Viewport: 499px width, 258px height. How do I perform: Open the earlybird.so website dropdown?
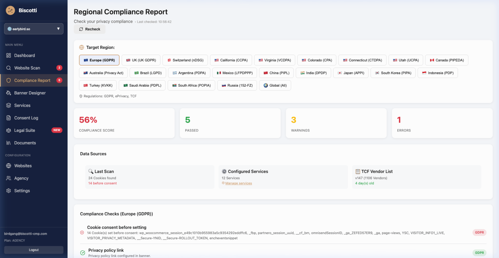(34, 29)
